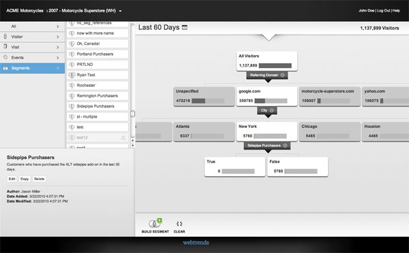Click the Unspecified visitor bar indicator
This screenshot has width=409, height=253.
208,101
